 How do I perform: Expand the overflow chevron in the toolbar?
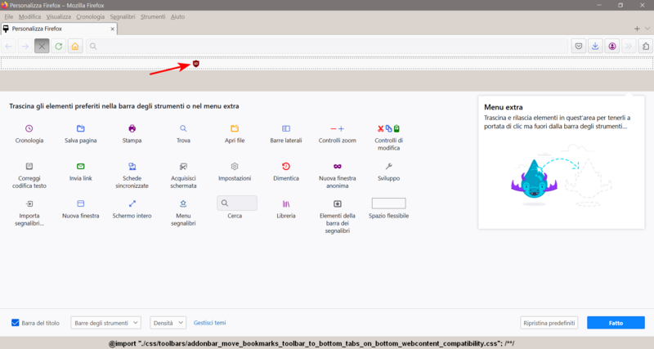pos(629,47)
